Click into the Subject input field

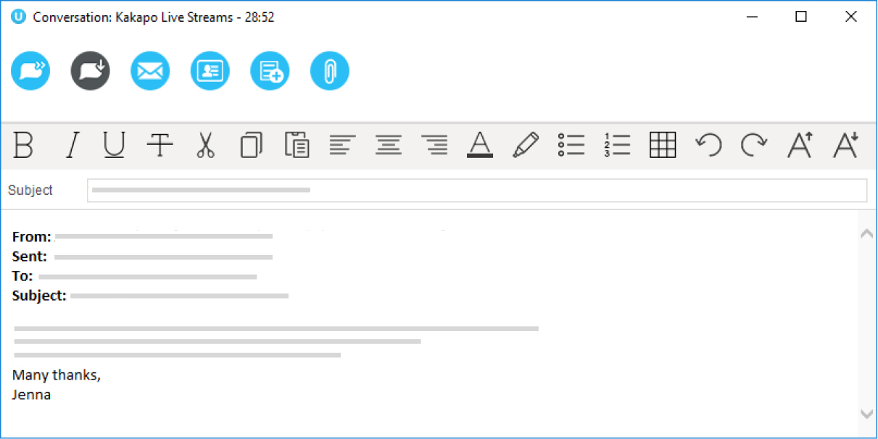click(477, 191)
